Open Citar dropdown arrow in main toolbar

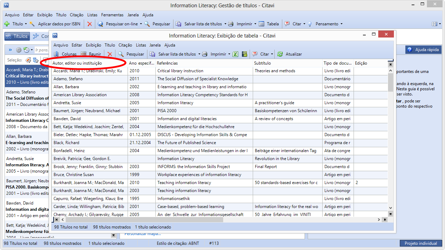(304, 24)
